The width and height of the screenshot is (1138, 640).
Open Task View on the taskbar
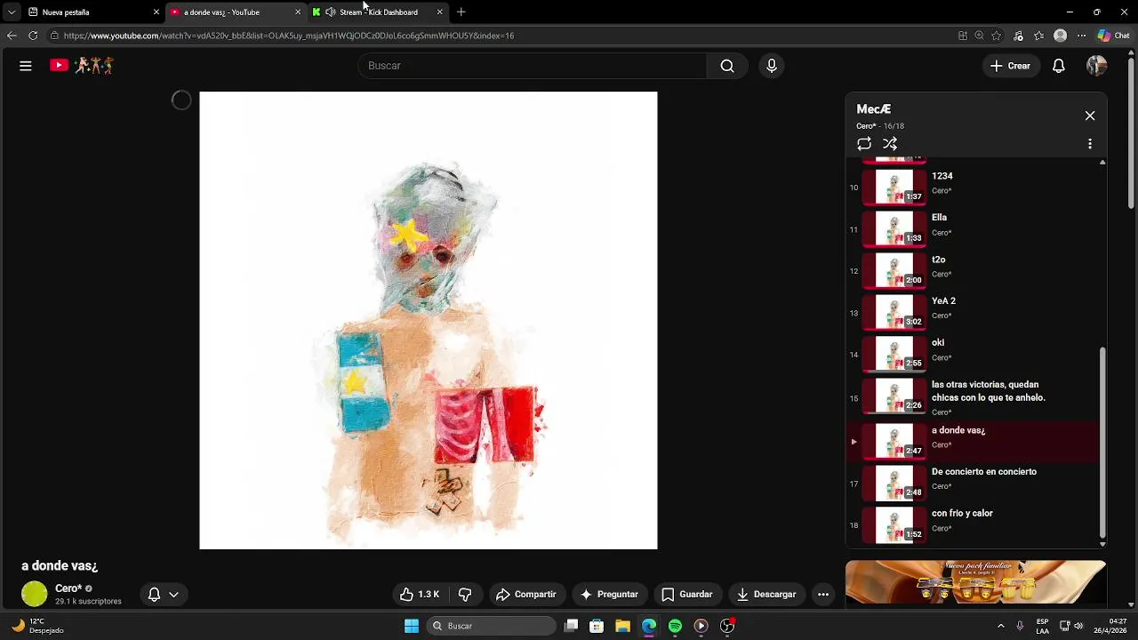pyautogui.click(x=572, y=626)
